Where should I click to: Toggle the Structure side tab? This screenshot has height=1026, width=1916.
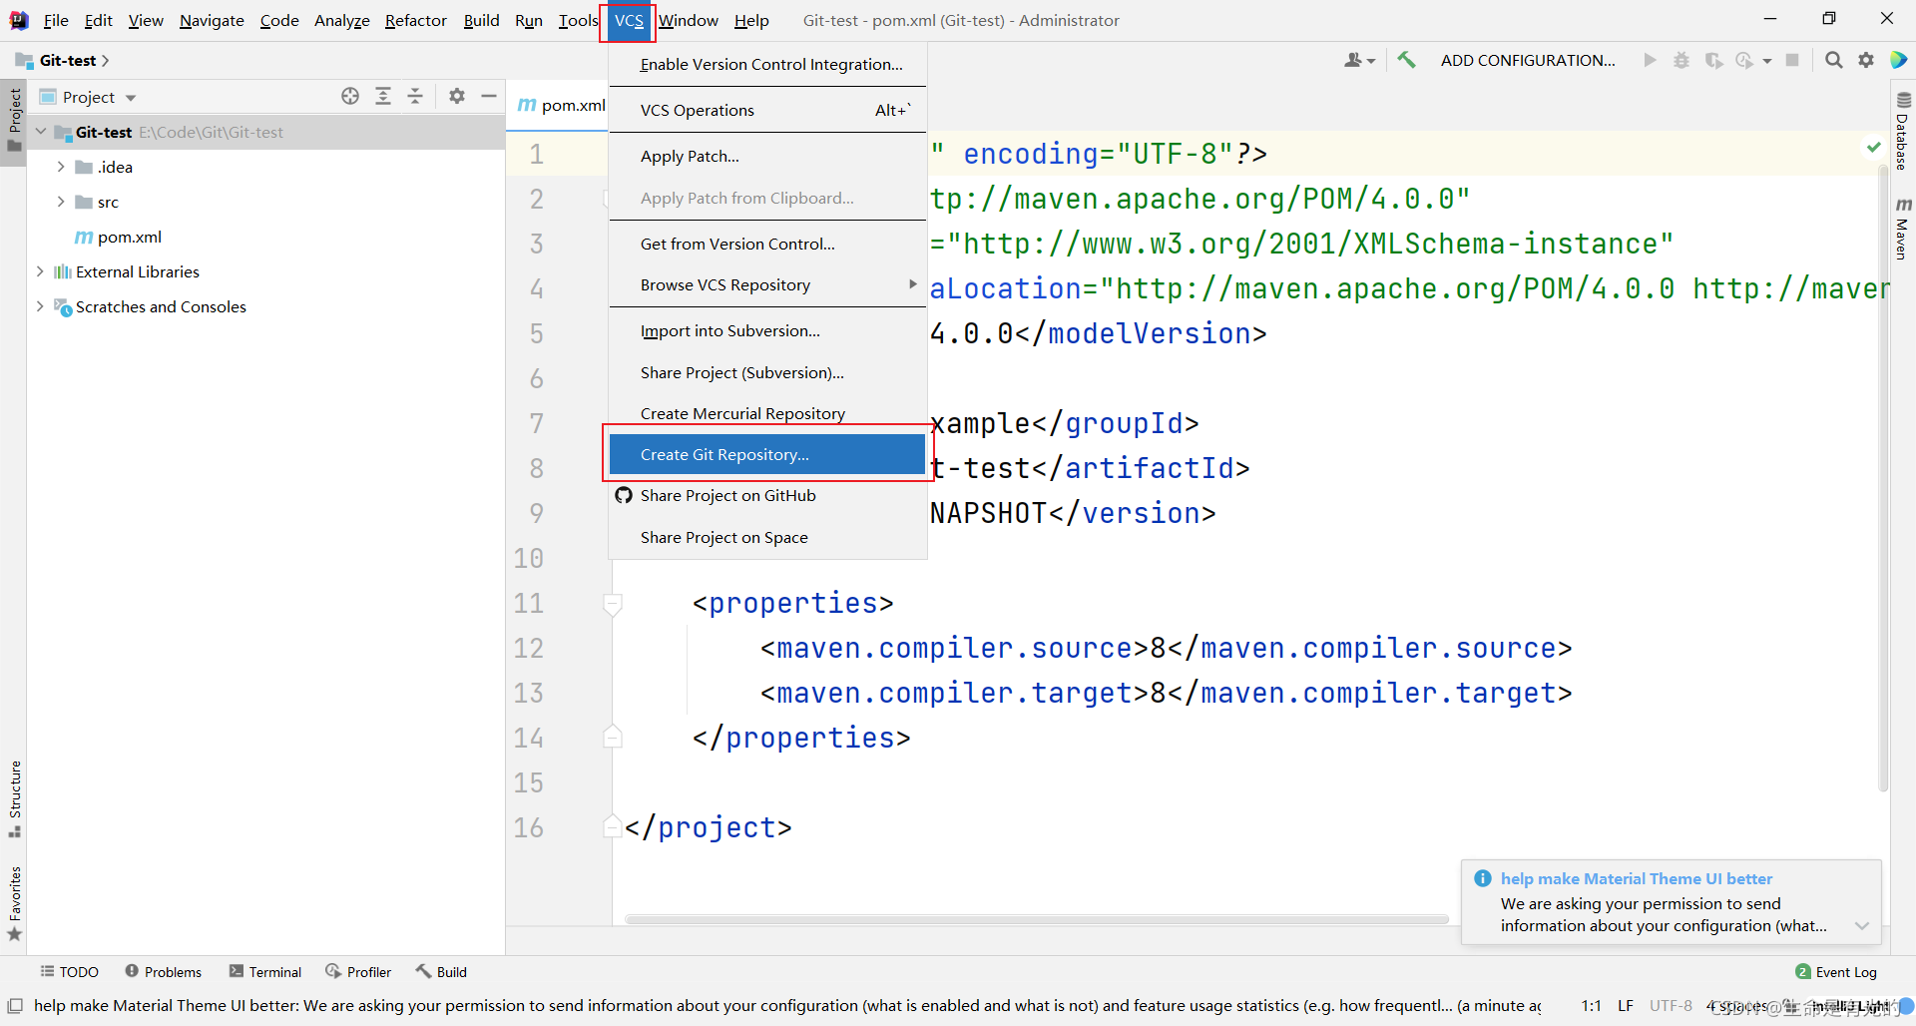(x=14, y=798)
